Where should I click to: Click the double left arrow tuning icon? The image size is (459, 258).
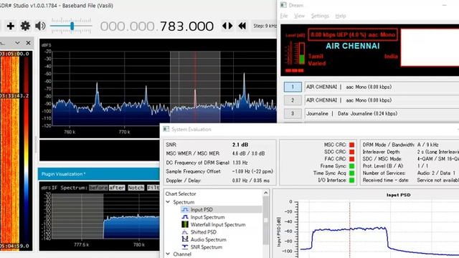click(x=242, y=26)
